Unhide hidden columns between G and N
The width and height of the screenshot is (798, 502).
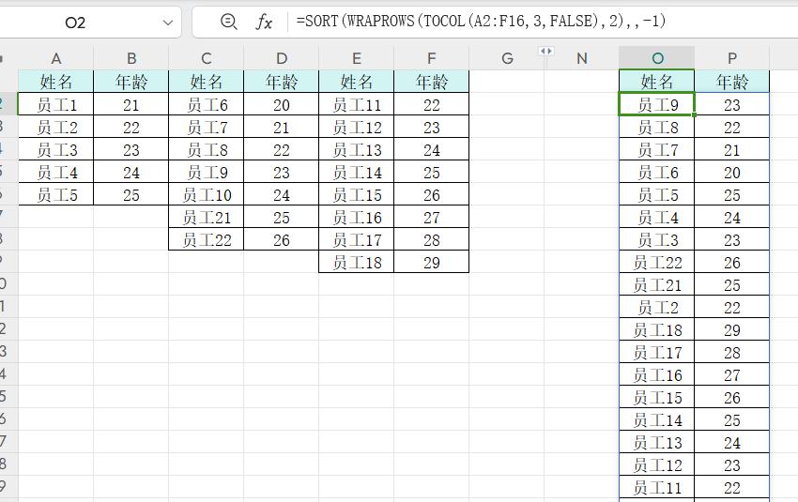tap(546, 51)
